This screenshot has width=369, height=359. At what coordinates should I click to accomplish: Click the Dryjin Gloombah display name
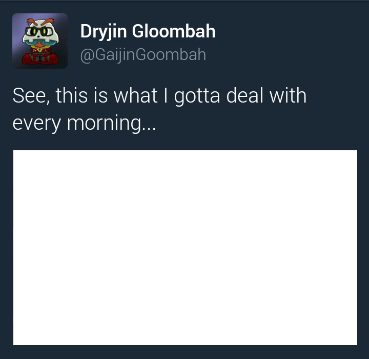click(148, 31)
